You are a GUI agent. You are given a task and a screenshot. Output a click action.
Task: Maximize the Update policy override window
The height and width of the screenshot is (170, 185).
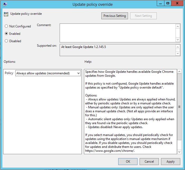point(168,3)
